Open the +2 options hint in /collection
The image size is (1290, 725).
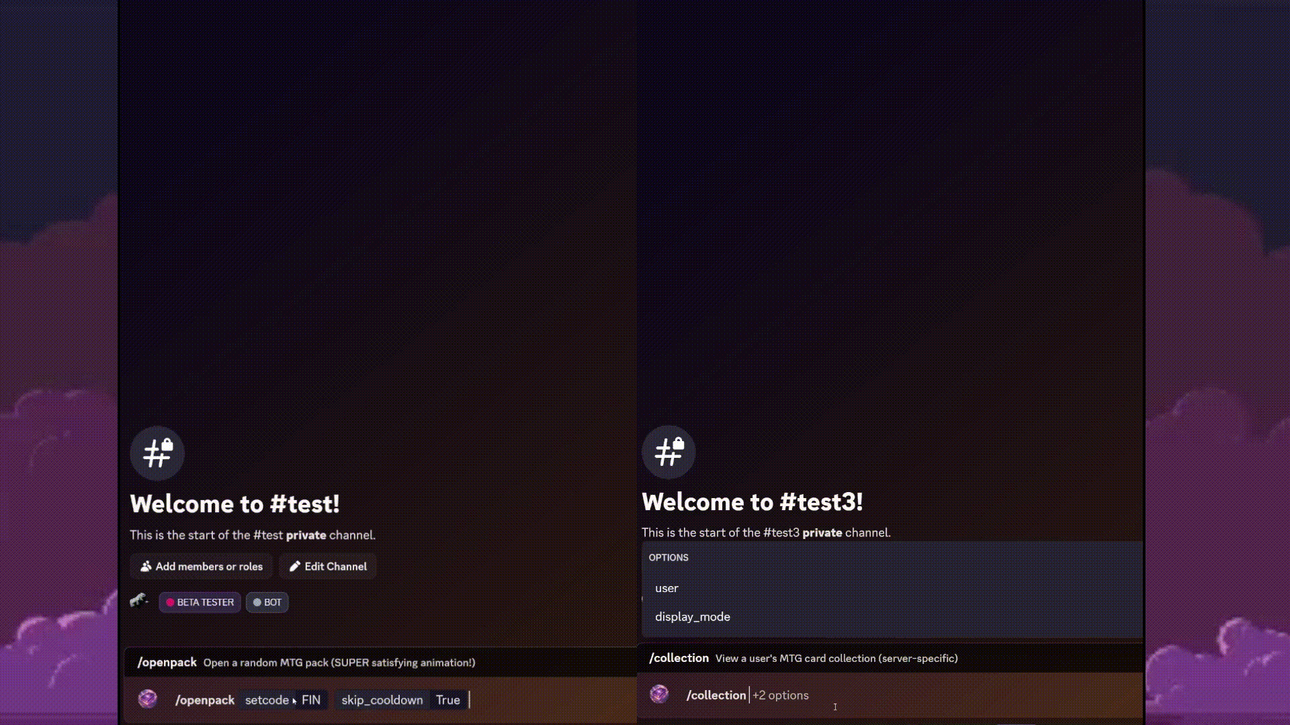coord(781,695)
